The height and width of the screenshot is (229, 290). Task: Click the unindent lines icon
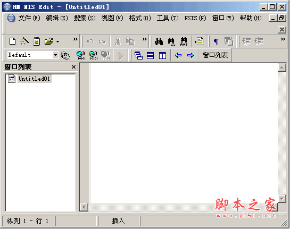[x=259, y=41]
